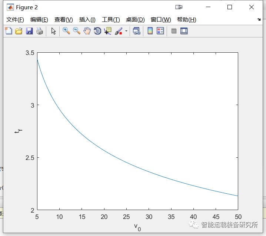Enable the Pan hand tool
This screenshot has width=266, height=236.
click(x=87, y=31)
